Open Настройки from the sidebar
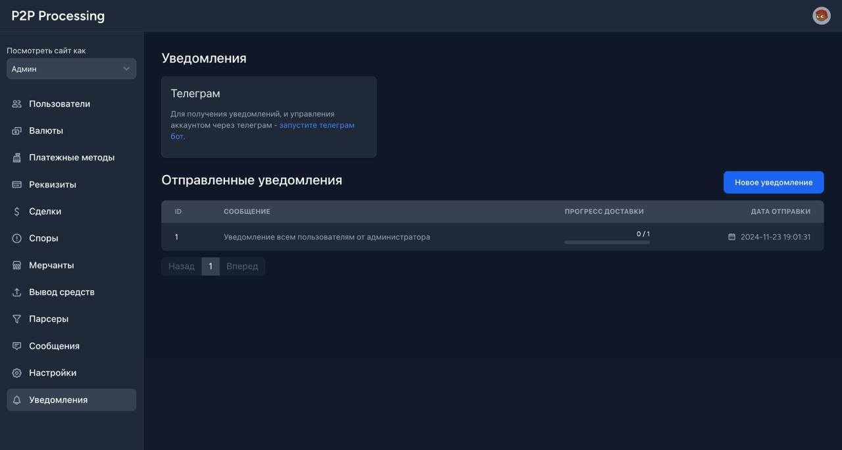Viewport: 842px width, 450px height. pos(72,373)
